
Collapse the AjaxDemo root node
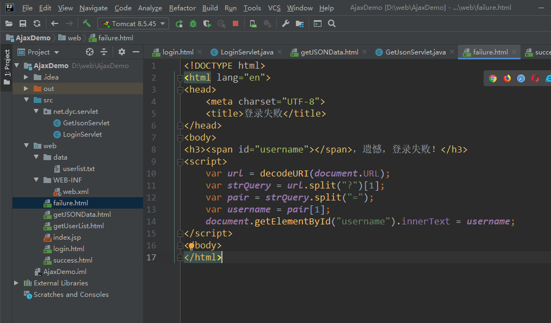point(17,65)
